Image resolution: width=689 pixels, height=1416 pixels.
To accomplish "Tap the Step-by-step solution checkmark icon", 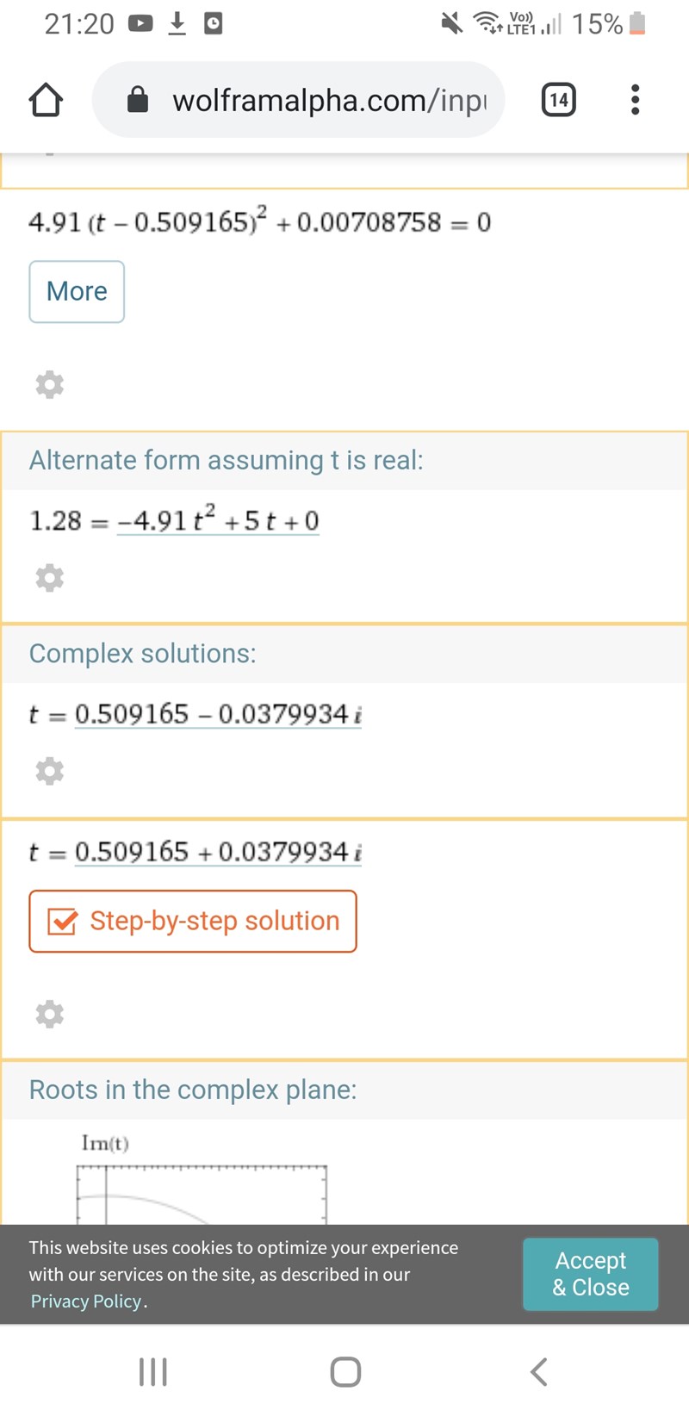I will pos(63,922).
